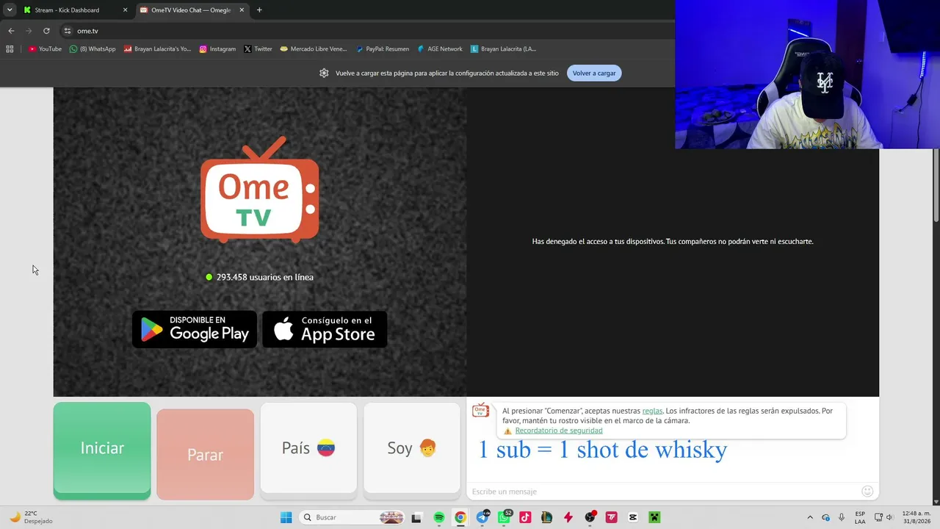Click the Parar stop button
This screenshot has width=940, height=529.
[205, 455]
